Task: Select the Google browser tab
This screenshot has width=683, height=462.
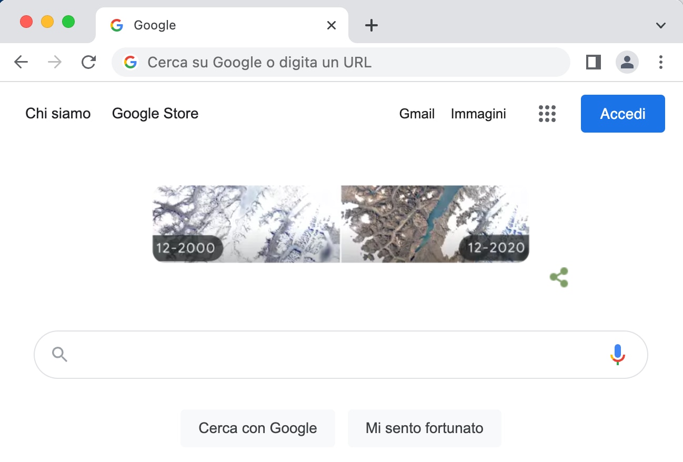Action: (x=222, y=25)
